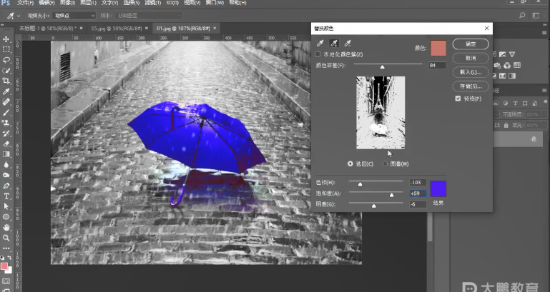Choose the Add to Sample eyedropper

334,44
